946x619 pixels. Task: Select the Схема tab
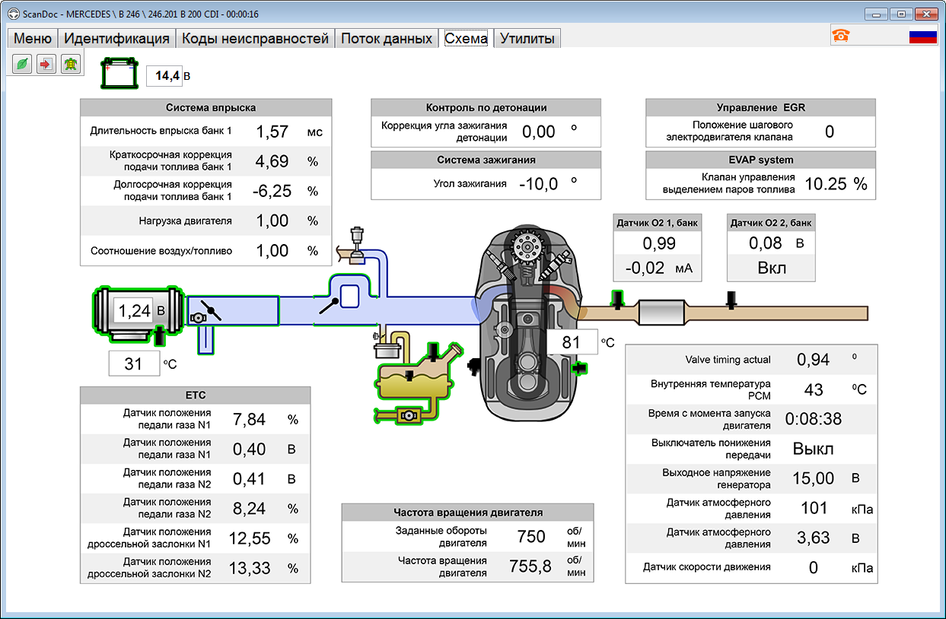(x=466, y=39)
